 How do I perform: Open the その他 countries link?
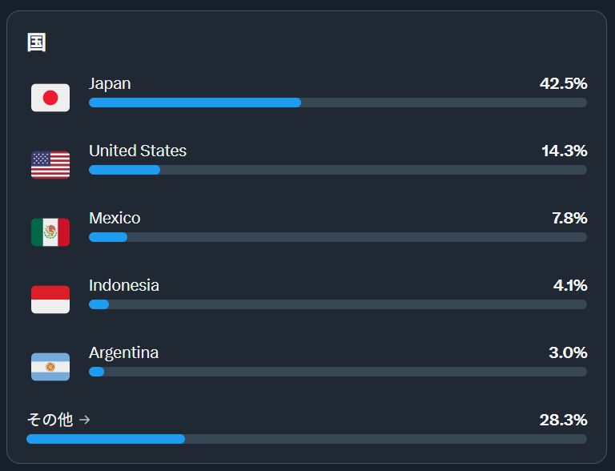(x=50, y=419)
